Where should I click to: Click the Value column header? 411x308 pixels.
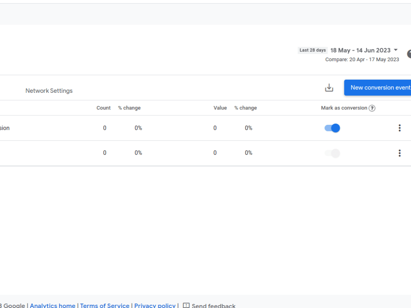click(220, 108)
